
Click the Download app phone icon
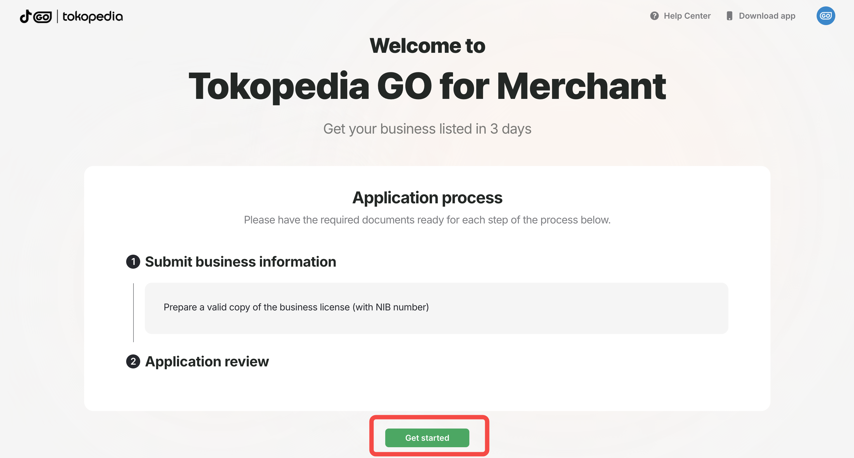coord(729,16)
